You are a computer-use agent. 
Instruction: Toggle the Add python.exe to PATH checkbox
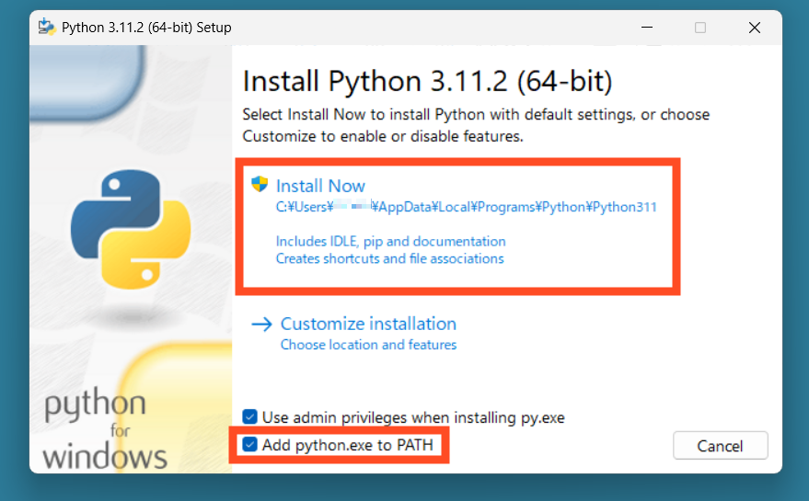tap(249, 445)
